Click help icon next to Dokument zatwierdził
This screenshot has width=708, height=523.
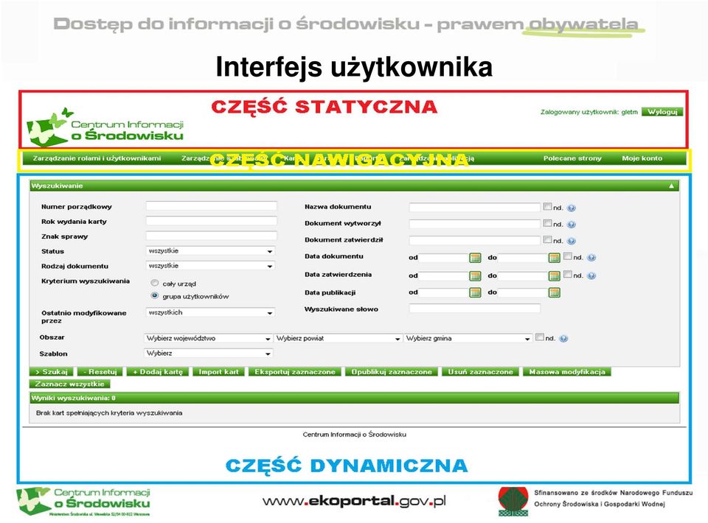click(571, 241)
